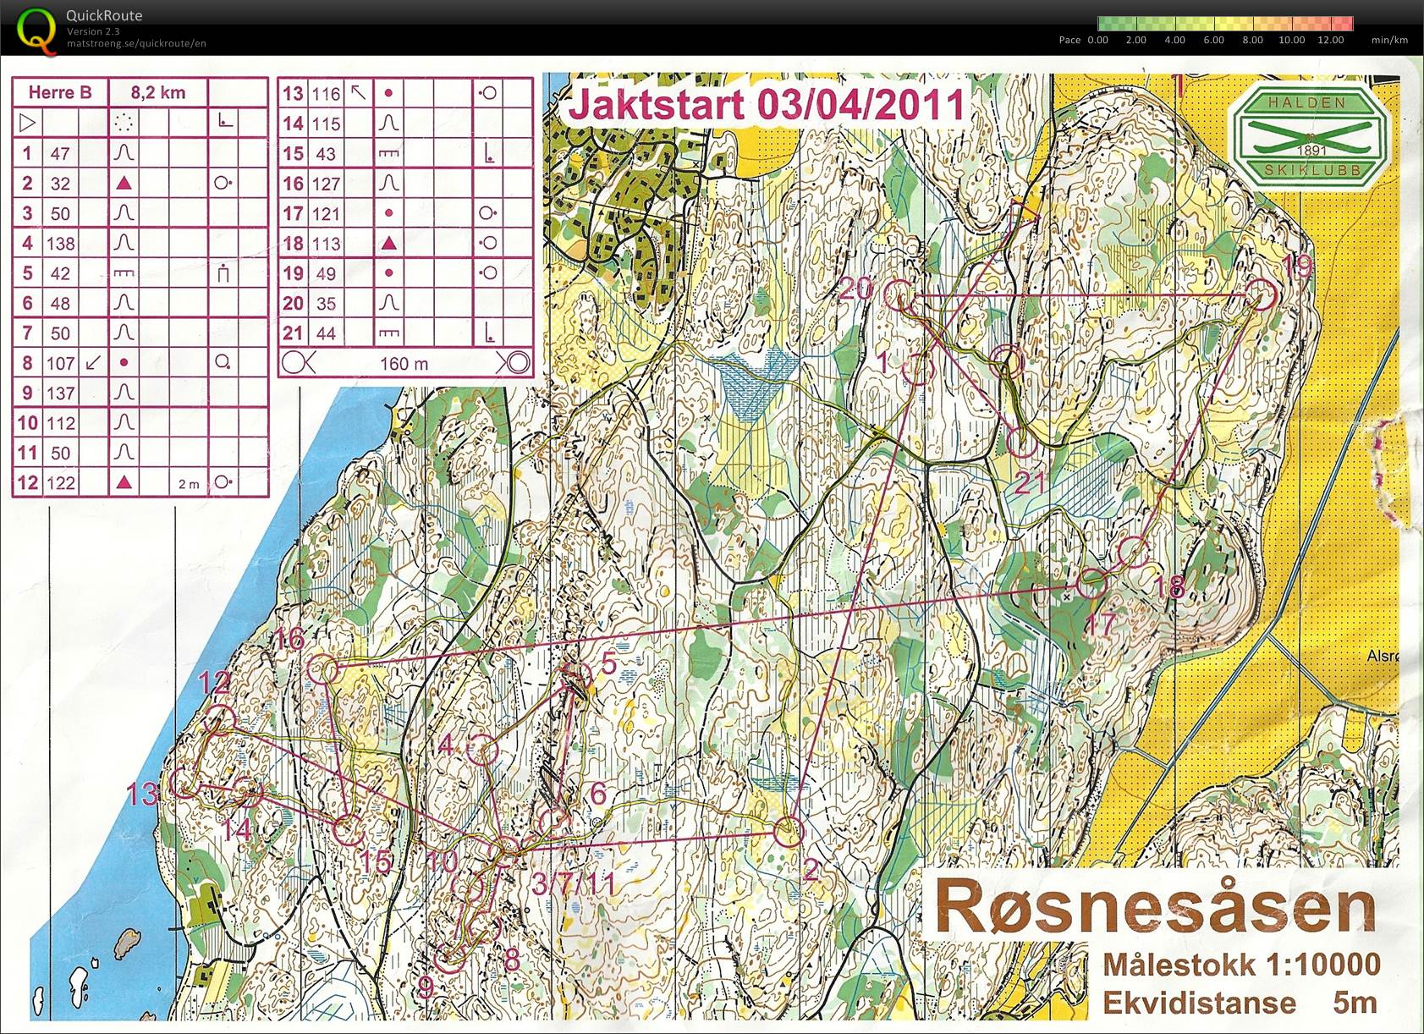Click control circle 2 on the map

[788, 832]
